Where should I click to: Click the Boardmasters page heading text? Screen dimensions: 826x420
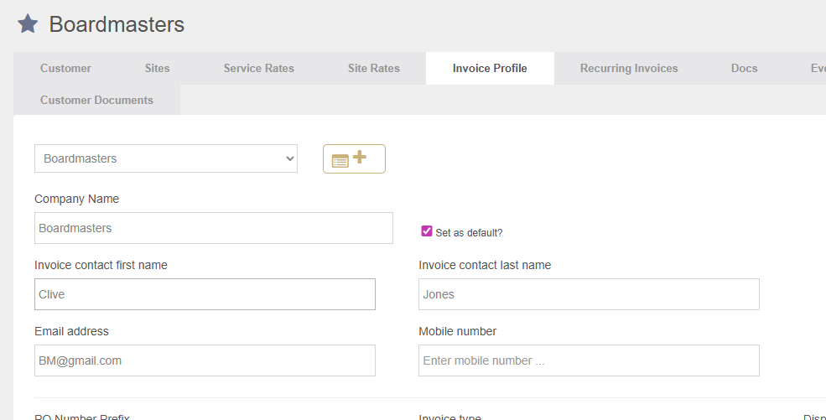tap(117, 24)
